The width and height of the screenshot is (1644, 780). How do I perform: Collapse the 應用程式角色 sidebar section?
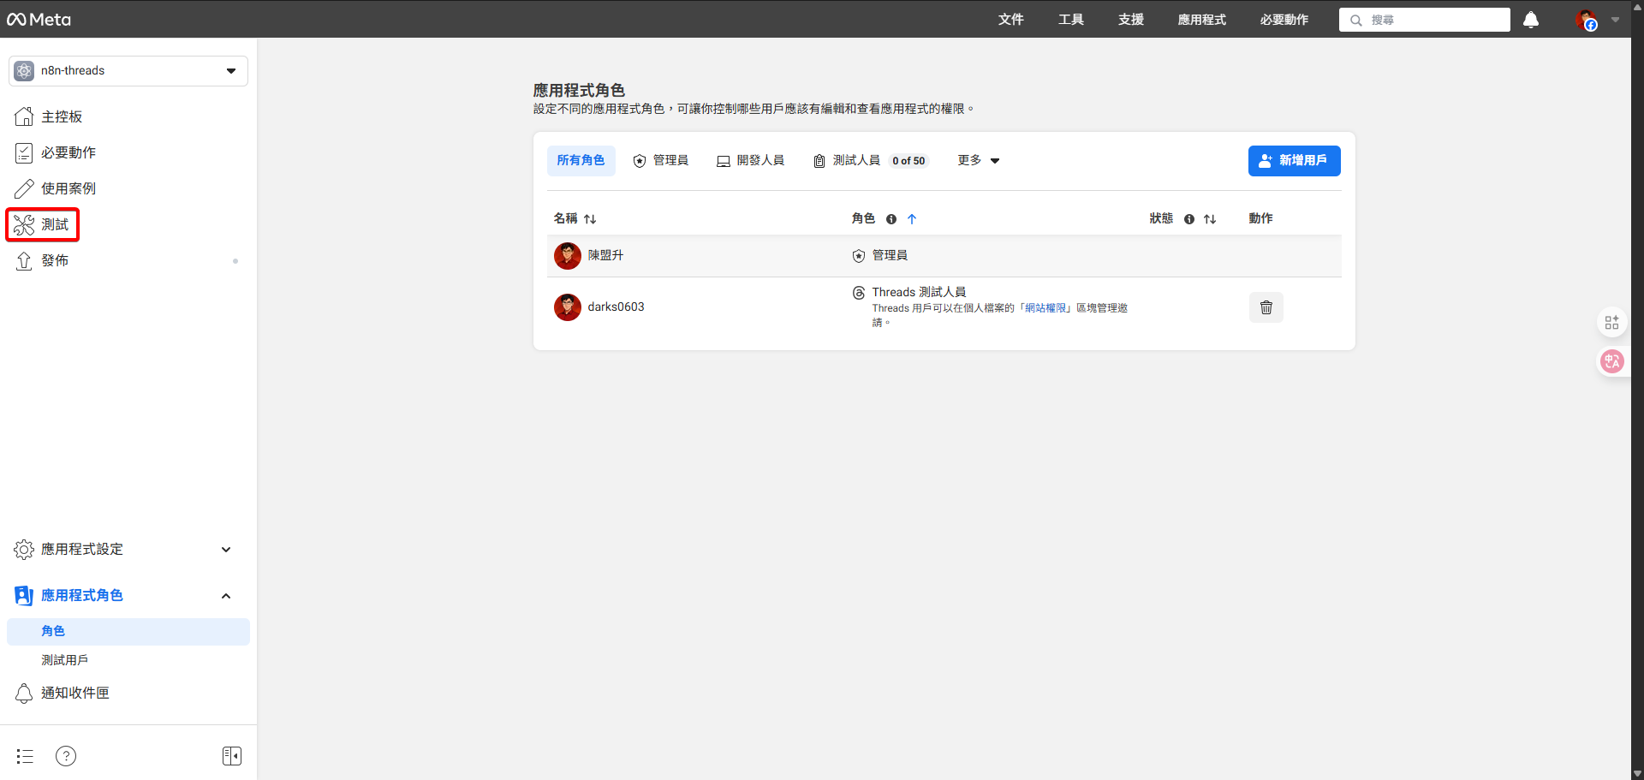225,595
